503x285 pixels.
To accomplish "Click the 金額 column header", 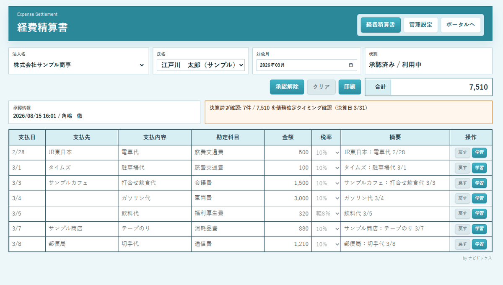I will point(288,137).
